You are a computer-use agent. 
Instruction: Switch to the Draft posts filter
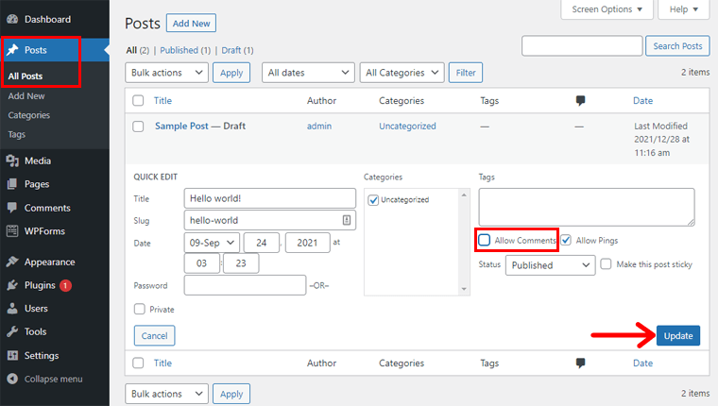coord(230,50)
